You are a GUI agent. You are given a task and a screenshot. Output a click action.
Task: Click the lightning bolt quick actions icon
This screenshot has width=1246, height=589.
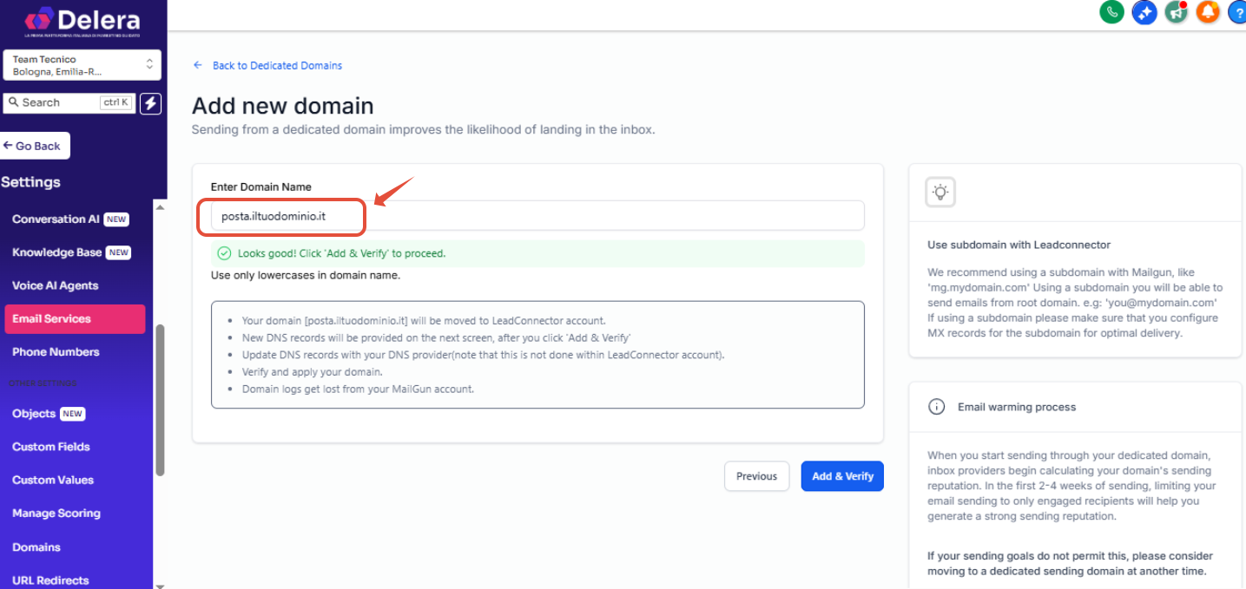151,102
